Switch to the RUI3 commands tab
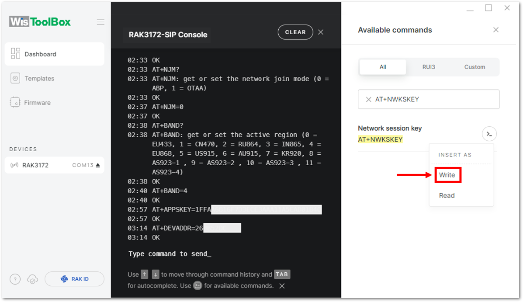 429,67
